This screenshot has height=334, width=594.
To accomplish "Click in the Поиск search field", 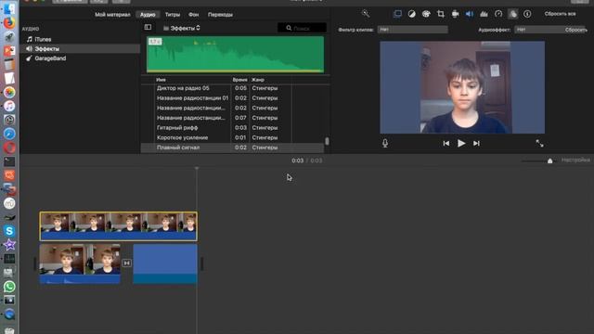I will pos(302,28).
